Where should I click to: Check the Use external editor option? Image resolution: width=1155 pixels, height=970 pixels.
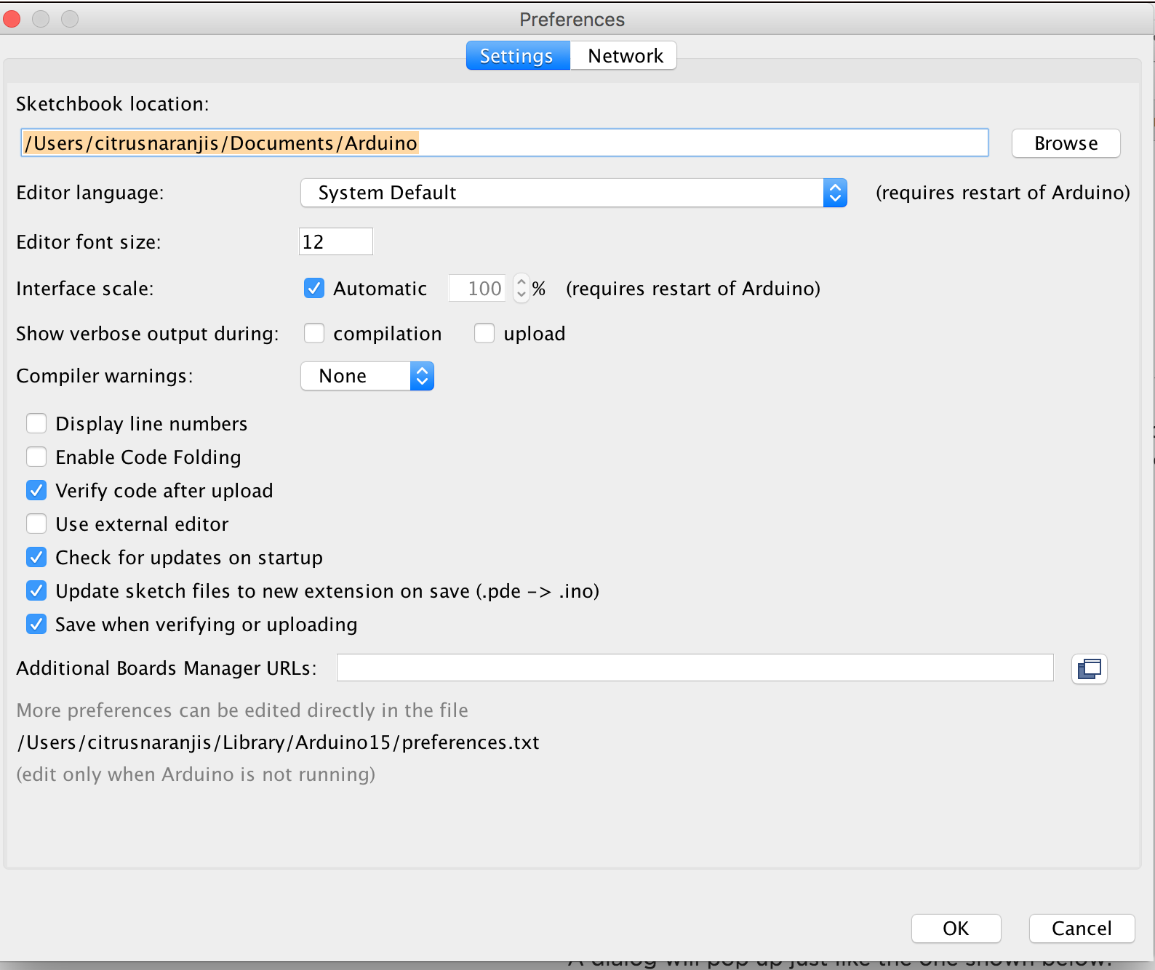[x=36, y=524]
